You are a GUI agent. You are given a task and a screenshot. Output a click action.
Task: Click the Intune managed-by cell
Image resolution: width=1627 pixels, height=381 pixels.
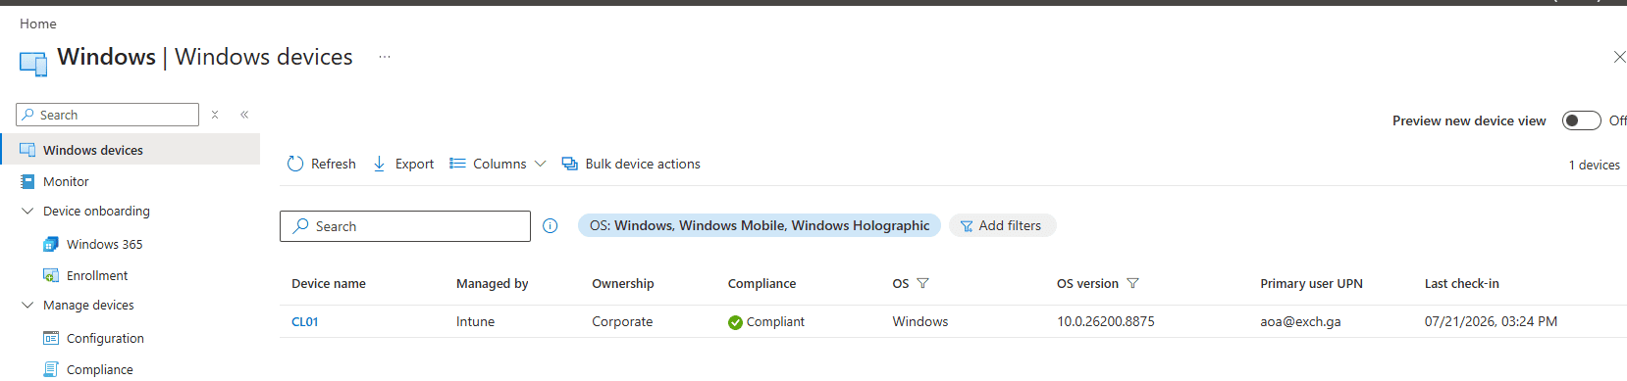point(476,321)
